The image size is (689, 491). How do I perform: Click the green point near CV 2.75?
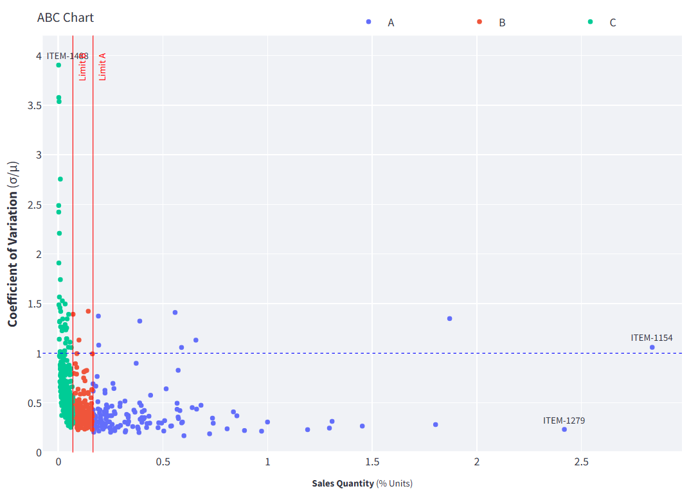60,179
